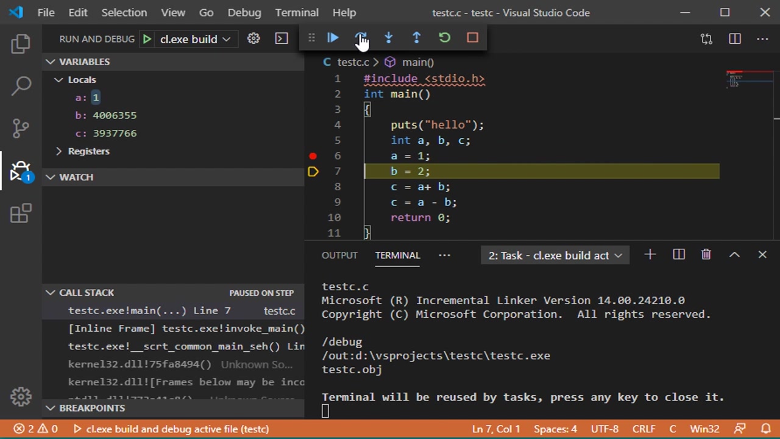Switch to the OUTPUT tab
Screen dimensions: 780x439
[x=339, y=255]
